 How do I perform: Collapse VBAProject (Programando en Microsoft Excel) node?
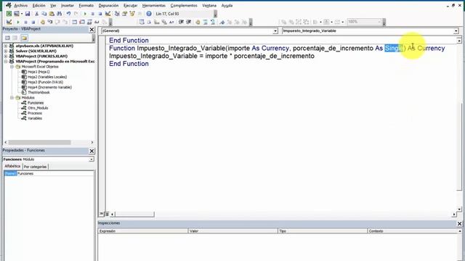pyautogui.click(x=6, y=61)
